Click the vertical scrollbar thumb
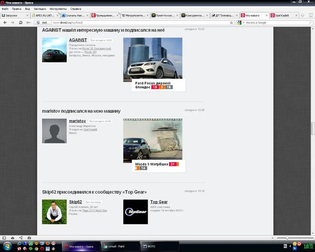Screen dimensions: 315x252 coord(313,129)
